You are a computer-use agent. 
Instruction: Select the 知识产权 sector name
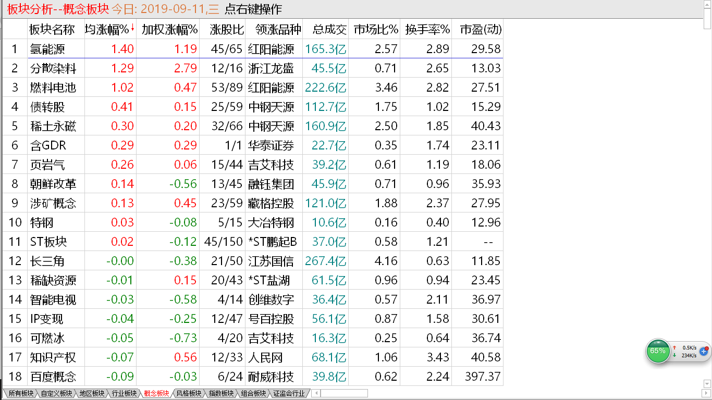[x=53, y=357]
